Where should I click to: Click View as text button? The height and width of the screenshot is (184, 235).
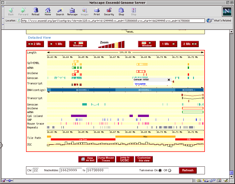[87, 159]
